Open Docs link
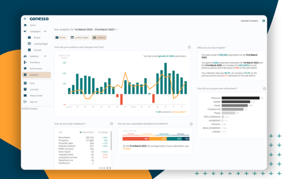Image resolution: width=287 pixels, height=179 pixels. [32, 83]
